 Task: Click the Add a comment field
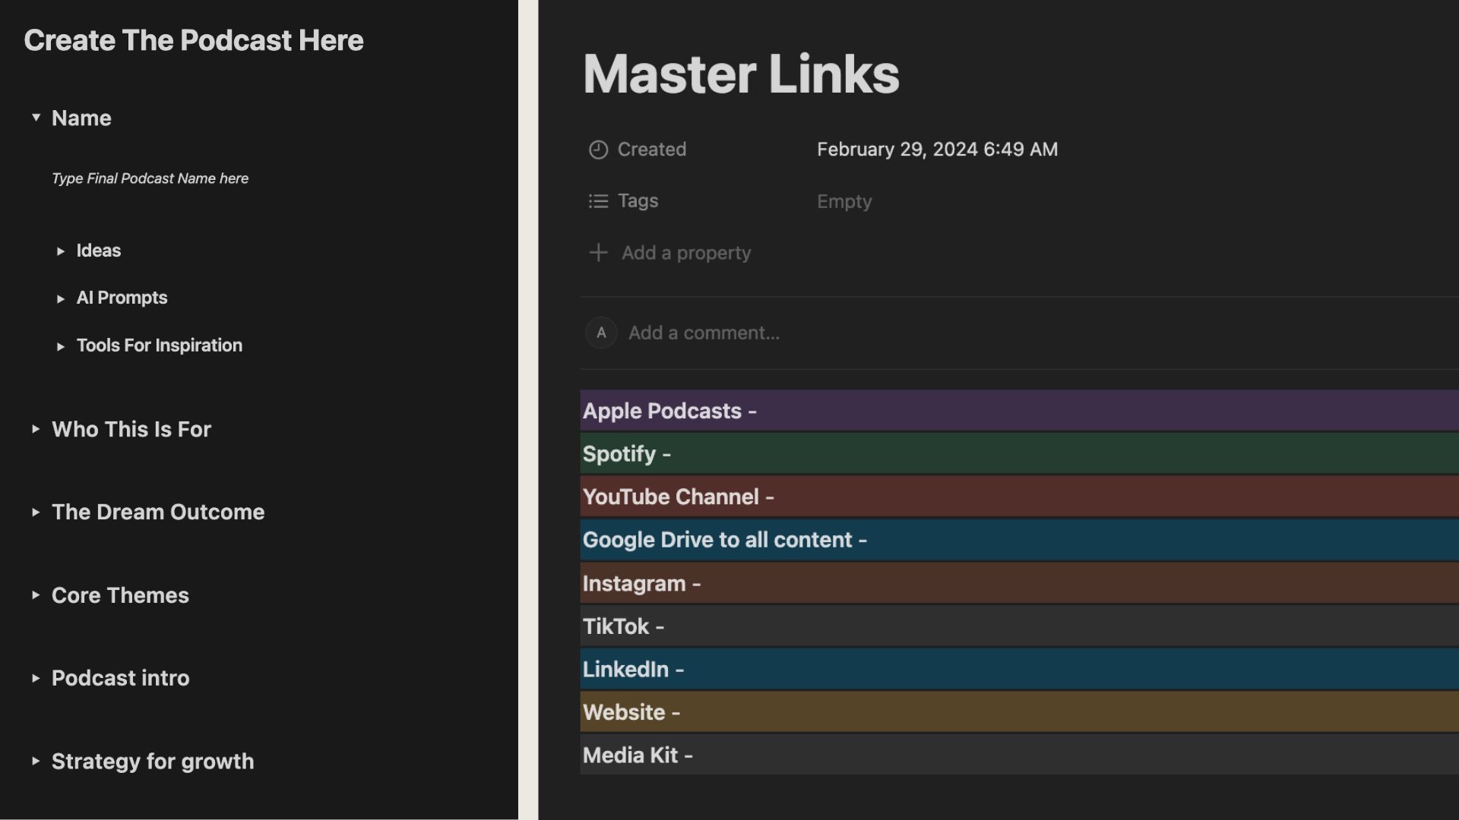pyautogui.click(x=704, y=333)
